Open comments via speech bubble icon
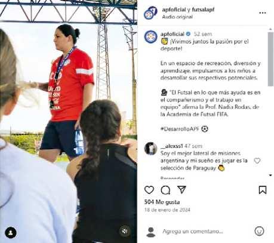Screen dimensions: 274x243 pyautogui.click(x=165, y=190)
